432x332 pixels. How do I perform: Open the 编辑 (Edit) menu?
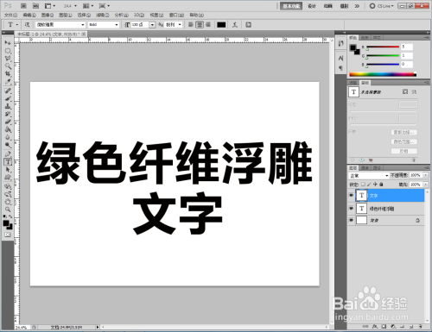point(29,15)
